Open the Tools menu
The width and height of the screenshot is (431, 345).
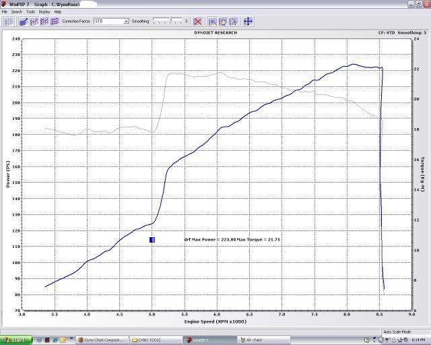tap(30, 11)
